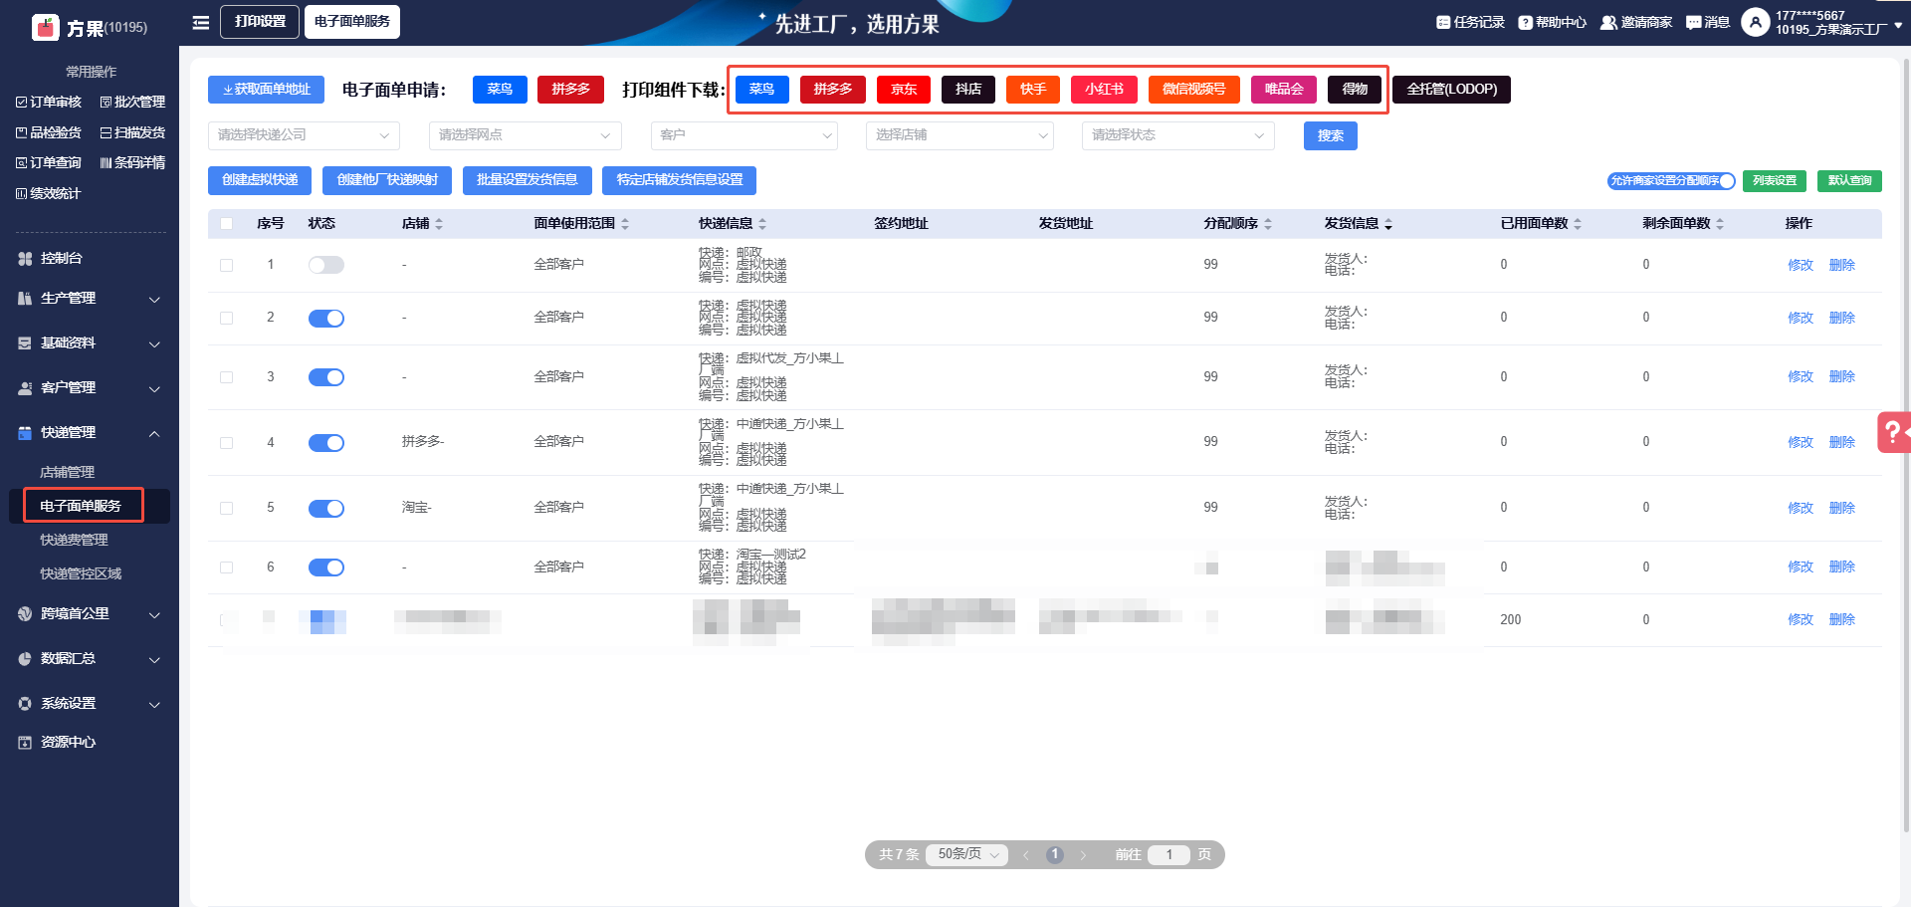Sort by 店铺 column arrows
The height and width of the screenshot is (907, 1911).
439,224
